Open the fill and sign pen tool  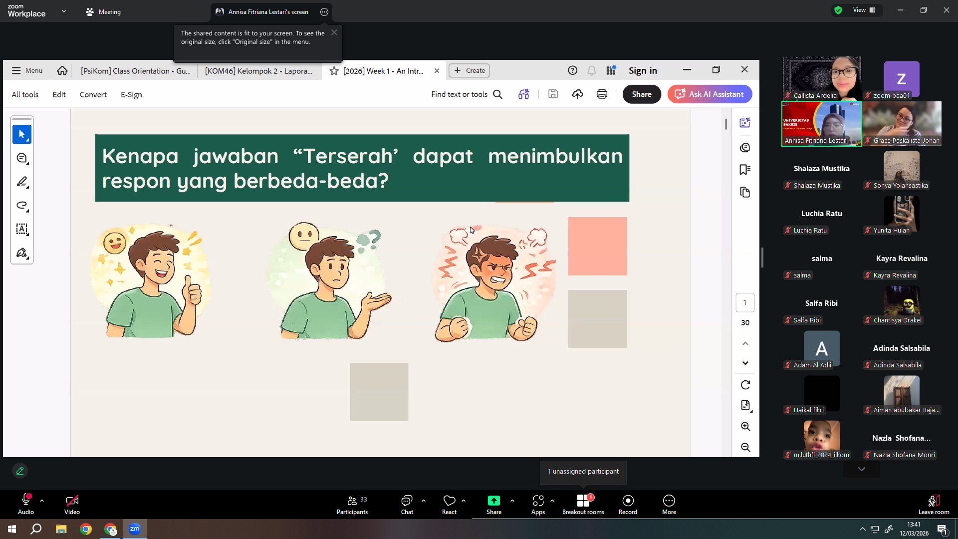click(22, 253)
